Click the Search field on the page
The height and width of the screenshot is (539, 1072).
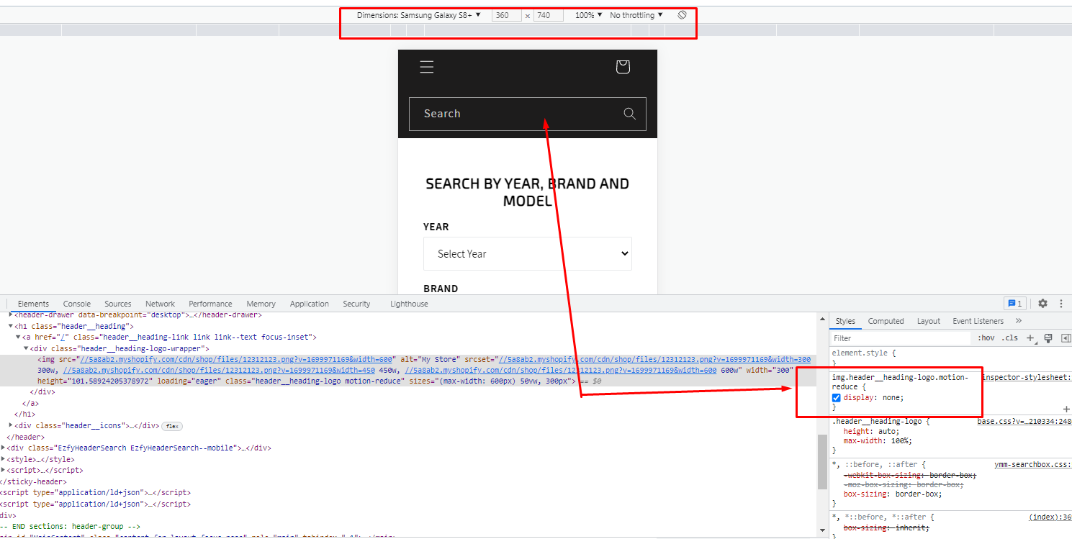pos(528,114)
